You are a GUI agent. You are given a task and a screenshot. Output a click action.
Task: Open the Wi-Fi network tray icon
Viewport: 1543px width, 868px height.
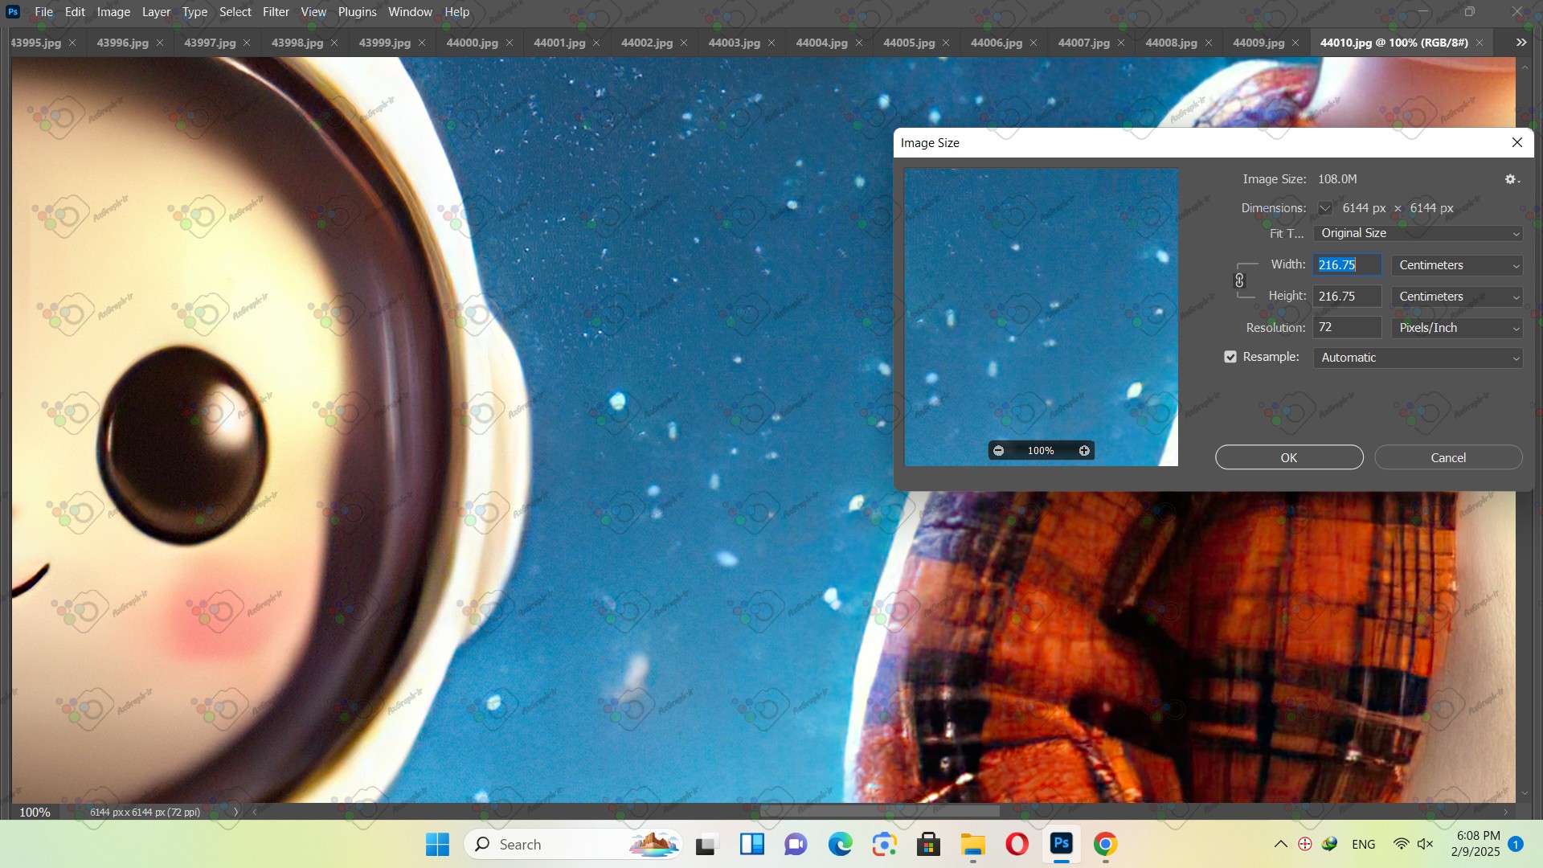pos(1401,844)
